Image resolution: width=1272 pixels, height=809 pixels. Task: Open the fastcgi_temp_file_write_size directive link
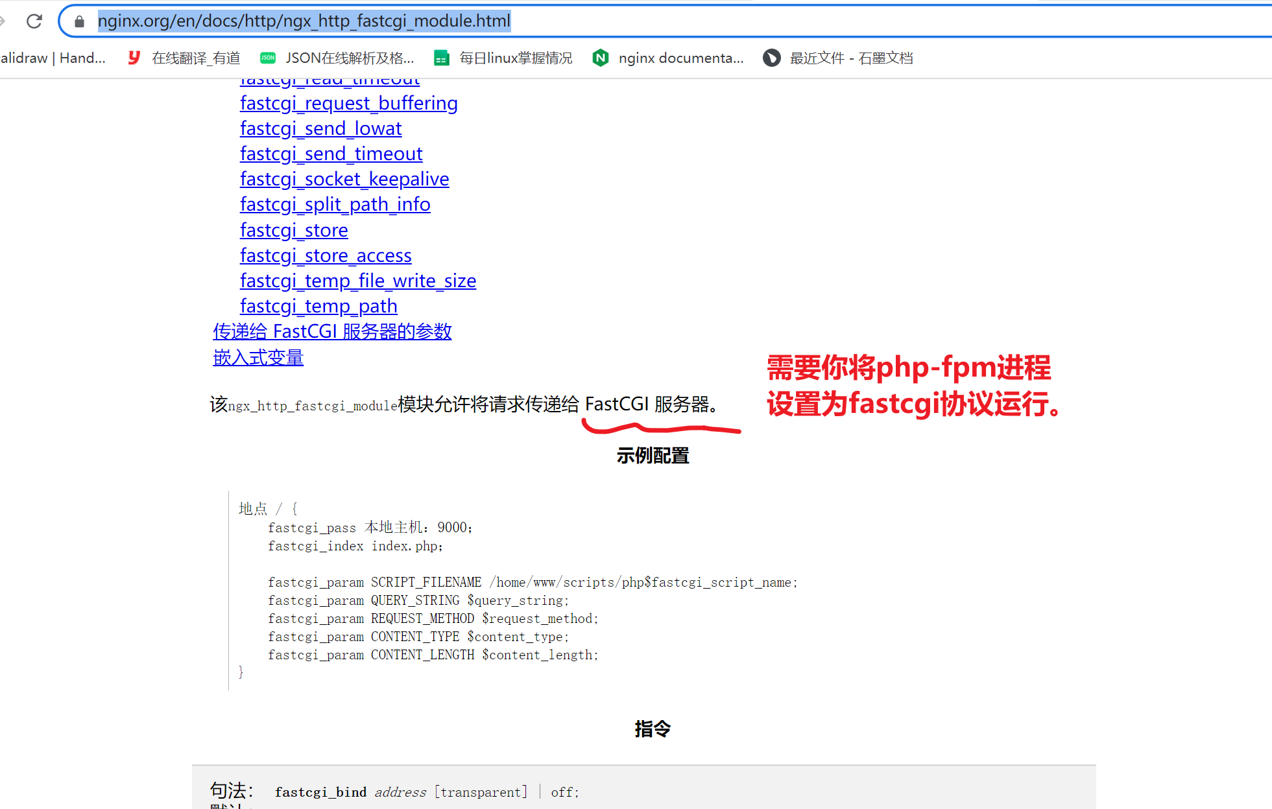357,281
